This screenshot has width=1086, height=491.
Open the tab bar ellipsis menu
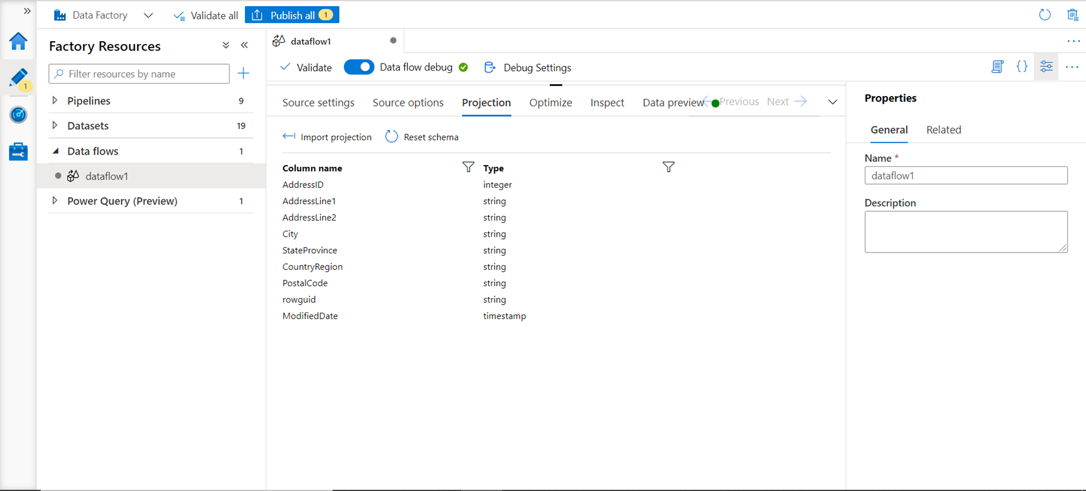(1074, 41)
